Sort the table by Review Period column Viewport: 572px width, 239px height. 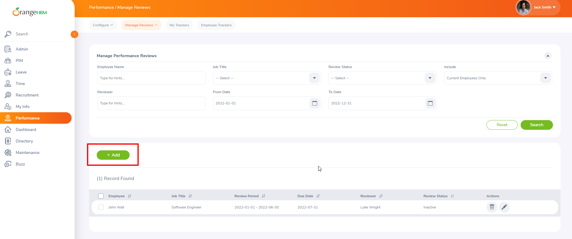click(x=263, y=196)
